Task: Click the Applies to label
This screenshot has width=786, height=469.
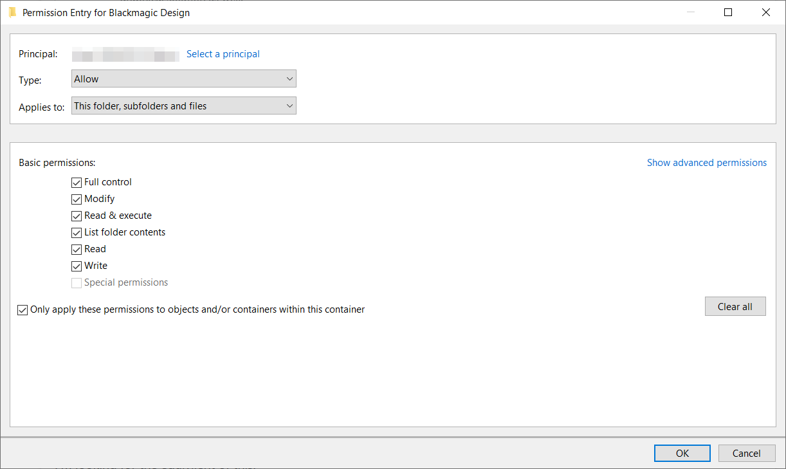Action: click(42, 107)
